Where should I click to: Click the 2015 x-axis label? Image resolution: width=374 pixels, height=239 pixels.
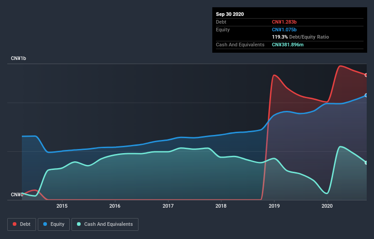[x=62, y=206]
